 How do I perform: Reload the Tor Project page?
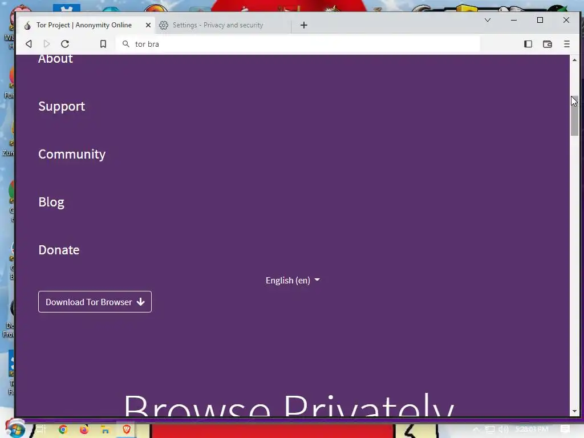point(65,44)
